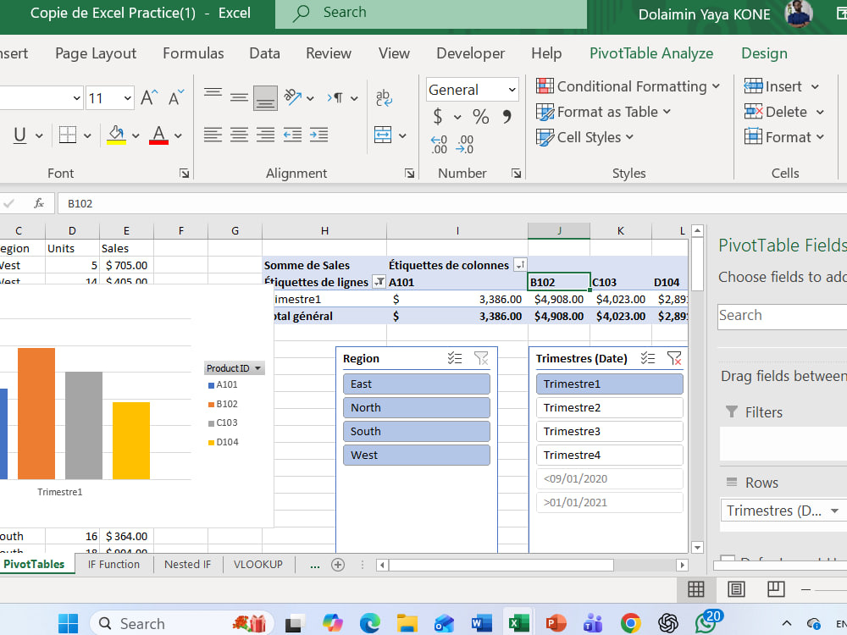Switch to Page Break Preview
The image size is (847, 635).
(x=776, y=589)
